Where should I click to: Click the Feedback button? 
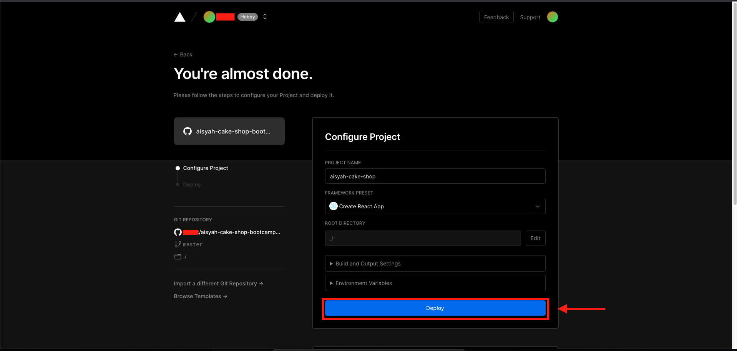pos(496,17)
